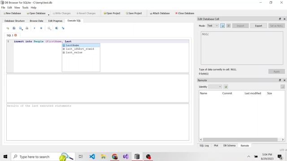The image size is (287, 161).
Task: Open the Identity dropdown in Remote panel
Action: point(215,87)
